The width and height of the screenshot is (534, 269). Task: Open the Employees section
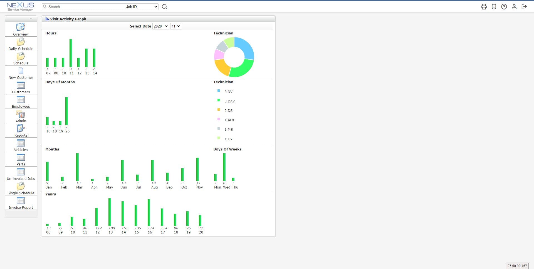[x=21, y=102]
